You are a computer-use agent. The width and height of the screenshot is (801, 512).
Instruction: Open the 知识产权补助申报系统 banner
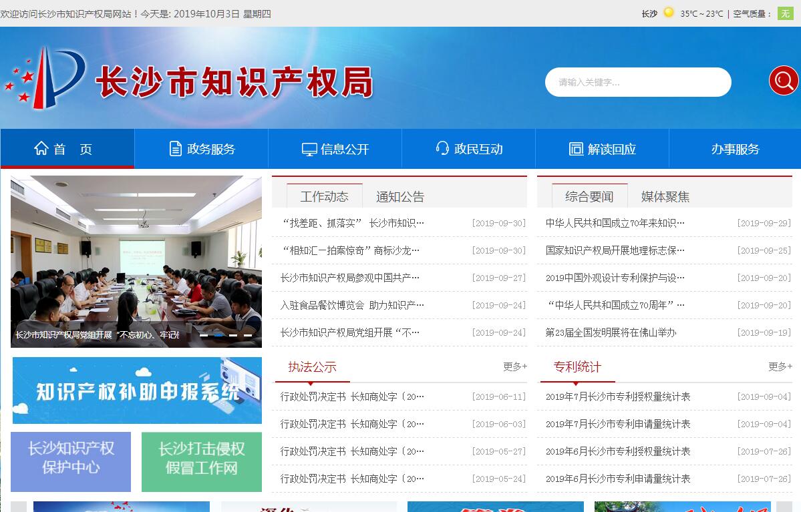point(137,390)
